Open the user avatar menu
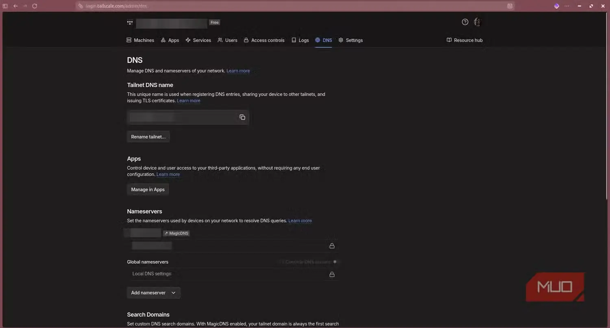Image resolution: width=610 pixels, height=328 pixels. coord(477,22)
